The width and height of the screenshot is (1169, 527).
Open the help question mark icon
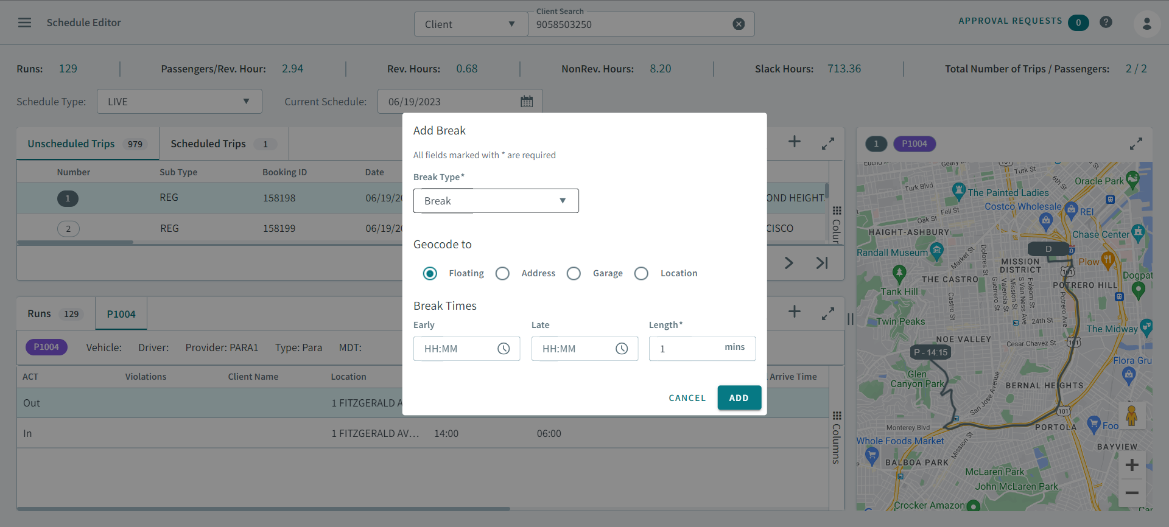pos(1106,22)
